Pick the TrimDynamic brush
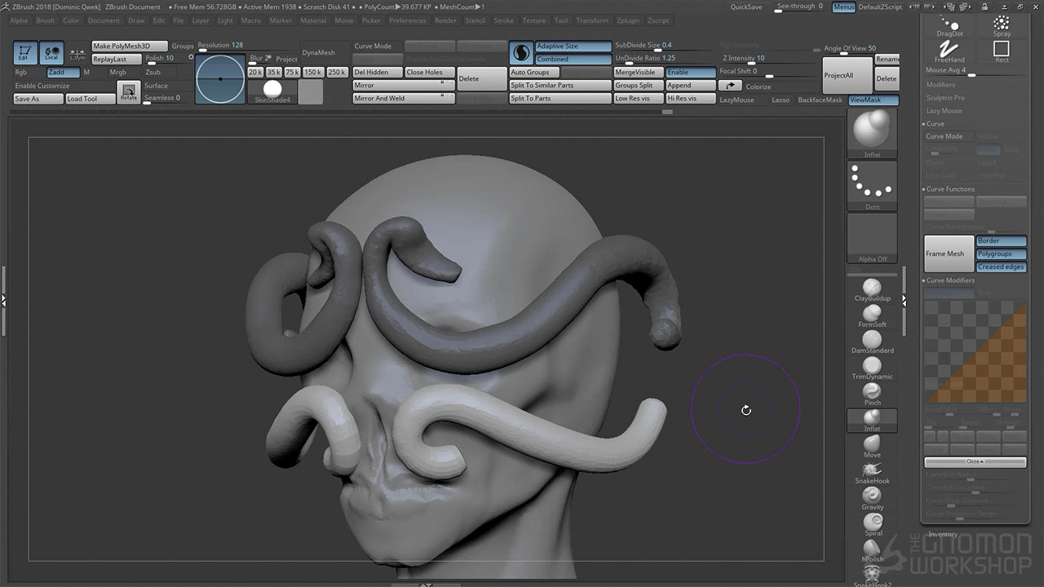 click(x=872, y=366)
